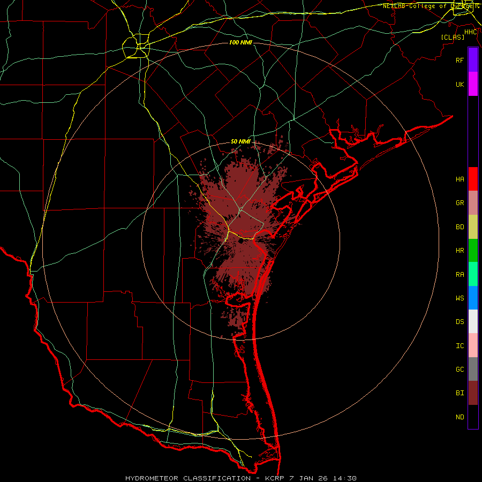Select the BD yellow legend swatch
Screen dimensions: 482x482
tap(473, 227)
